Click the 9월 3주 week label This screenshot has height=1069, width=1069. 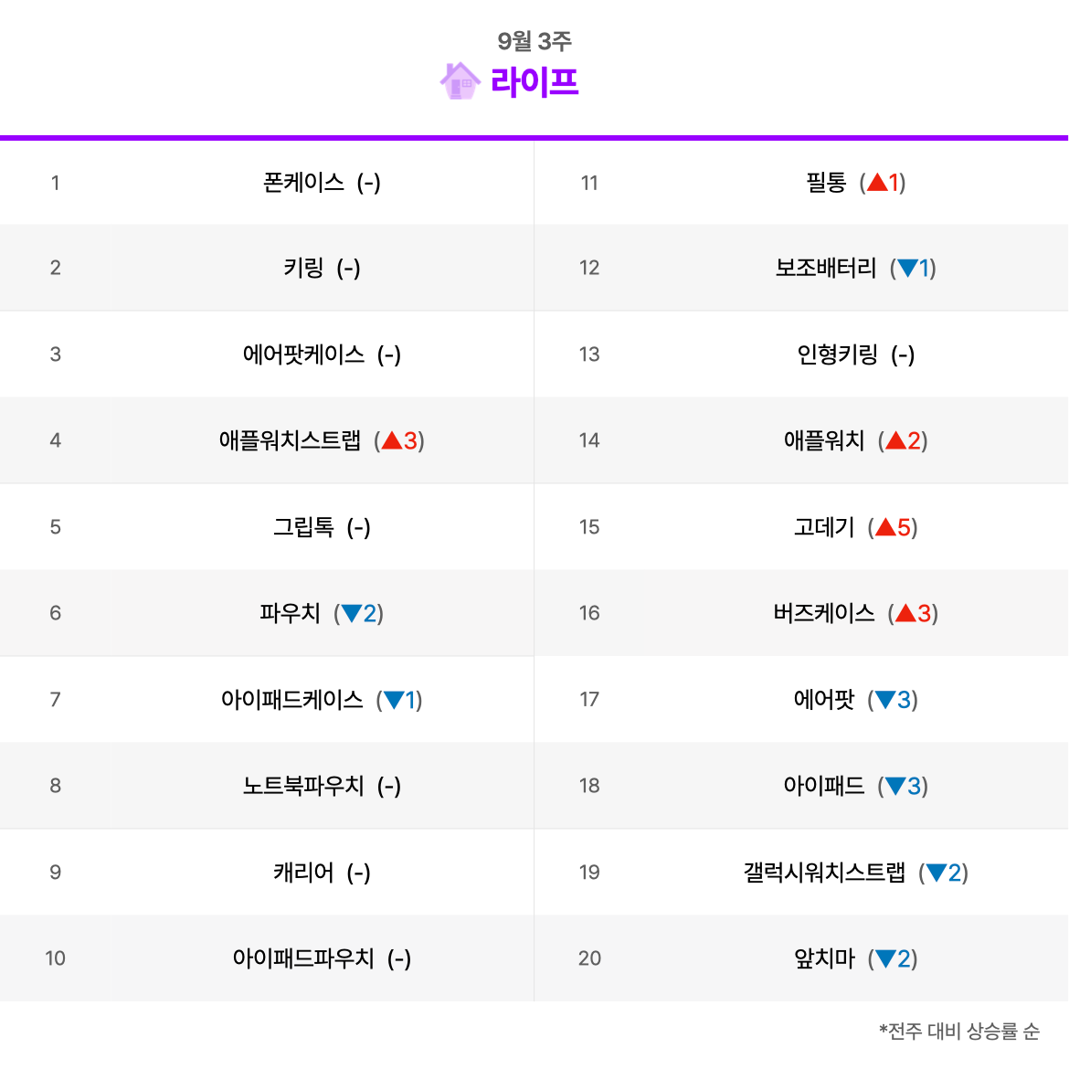(x=534, y=41)
